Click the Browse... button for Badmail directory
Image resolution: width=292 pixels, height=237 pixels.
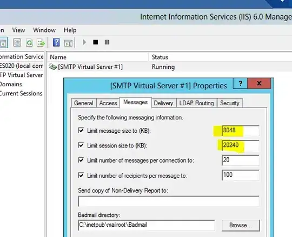[241, 225]
